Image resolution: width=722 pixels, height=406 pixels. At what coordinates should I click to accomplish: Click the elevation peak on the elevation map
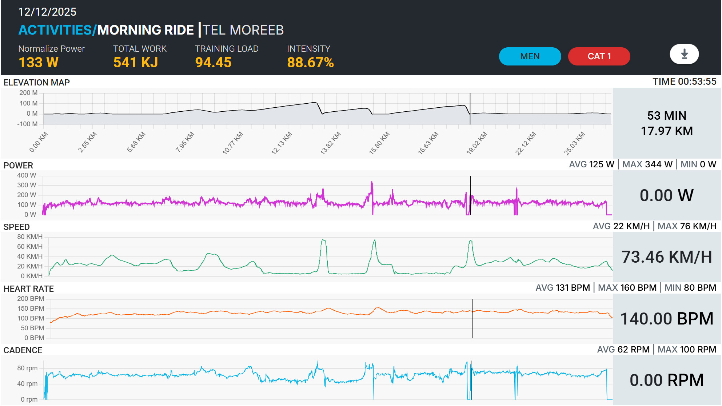pyautogui.click(x=315, y=103)
